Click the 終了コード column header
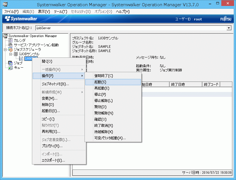The image size is (236, 180). 211,84
